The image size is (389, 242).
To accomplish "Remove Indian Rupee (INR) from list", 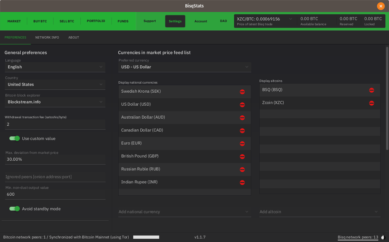I will pos(242,182).
